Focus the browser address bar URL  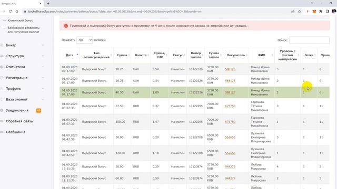tap(115, 12)
